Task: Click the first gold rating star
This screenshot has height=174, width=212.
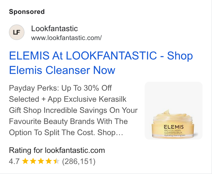Action: tap(25, 161)
